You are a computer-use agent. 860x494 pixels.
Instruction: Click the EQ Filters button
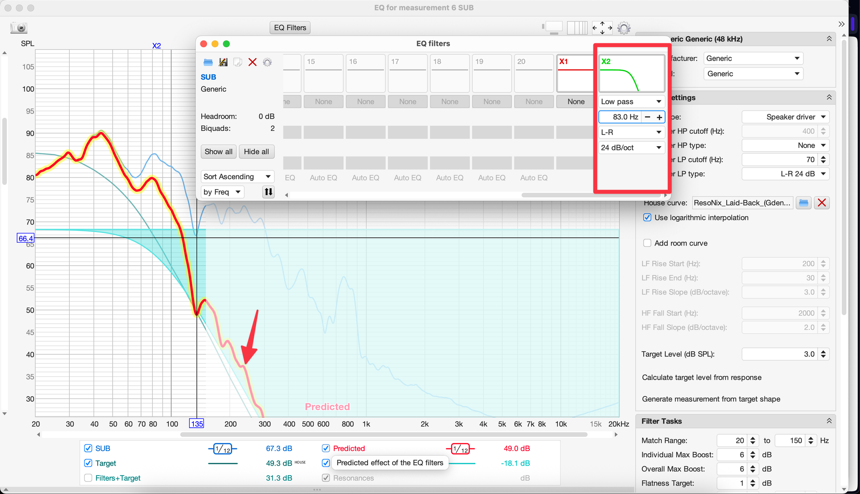(290, 28)
